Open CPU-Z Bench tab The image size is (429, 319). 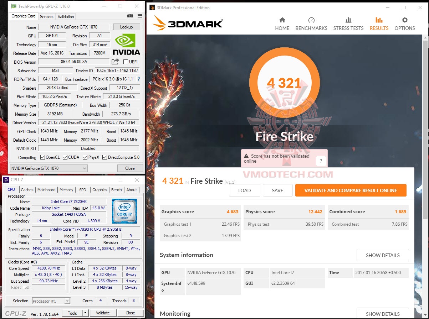point(117,190)
